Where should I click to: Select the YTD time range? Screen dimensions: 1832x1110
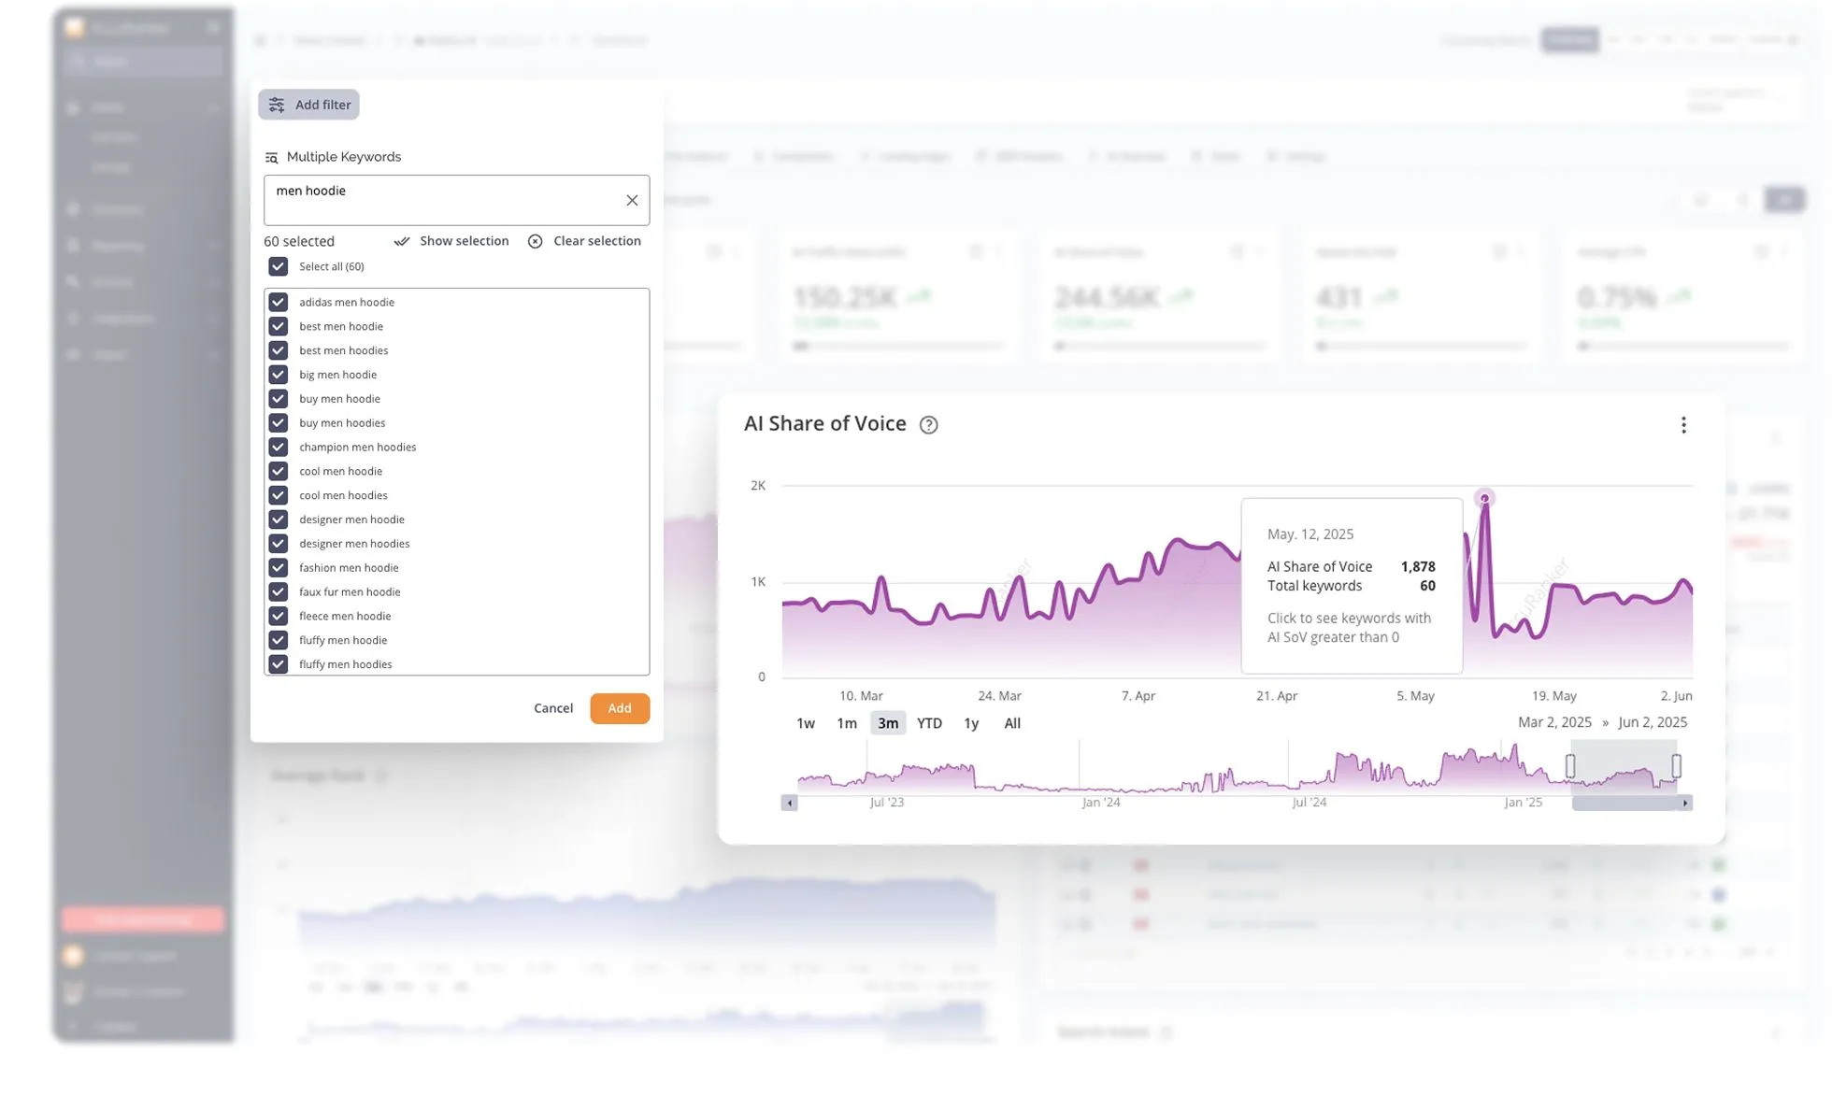pyautogui.click(x=929, y=723)
